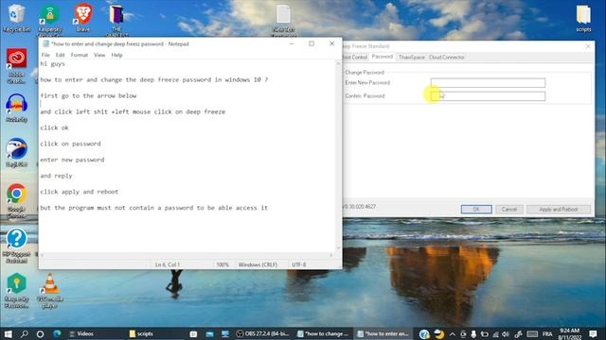Switch to the 'how to change' Notepad taskbar item
This screenshot has width=606, height=340.
point(323,333)
